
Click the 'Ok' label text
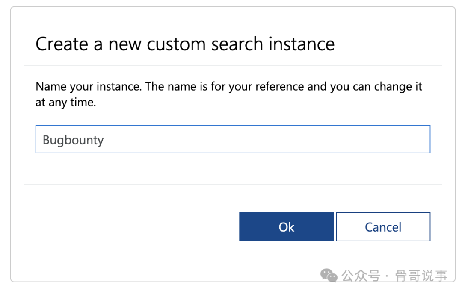coord(286,227)
